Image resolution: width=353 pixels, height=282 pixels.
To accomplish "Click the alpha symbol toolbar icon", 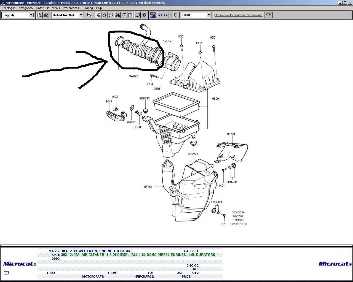I will 104,15.
